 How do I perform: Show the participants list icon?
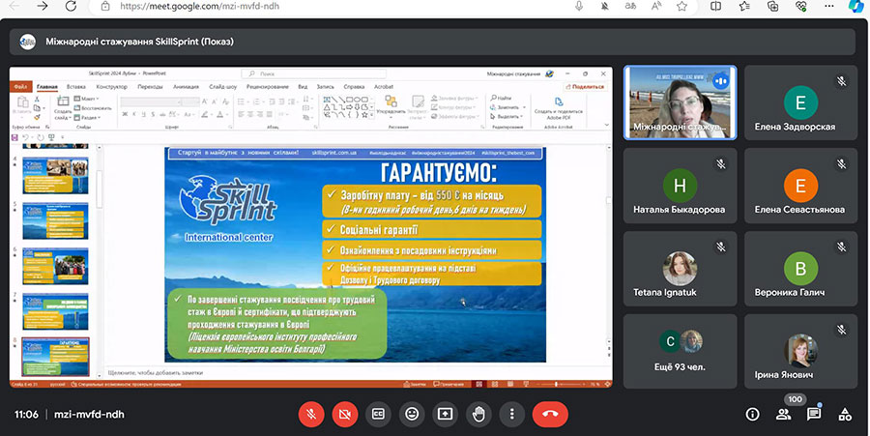(783, 414)
